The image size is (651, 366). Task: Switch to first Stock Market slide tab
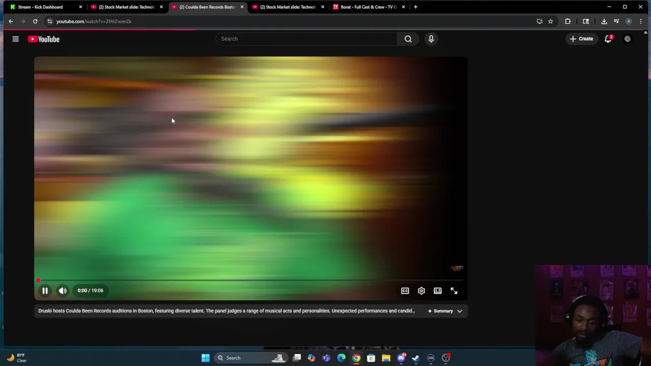(126, 7)
